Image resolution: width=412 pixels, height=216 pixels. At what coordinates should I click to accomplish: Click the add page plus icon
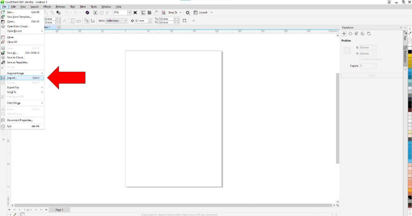click(46, 209)
